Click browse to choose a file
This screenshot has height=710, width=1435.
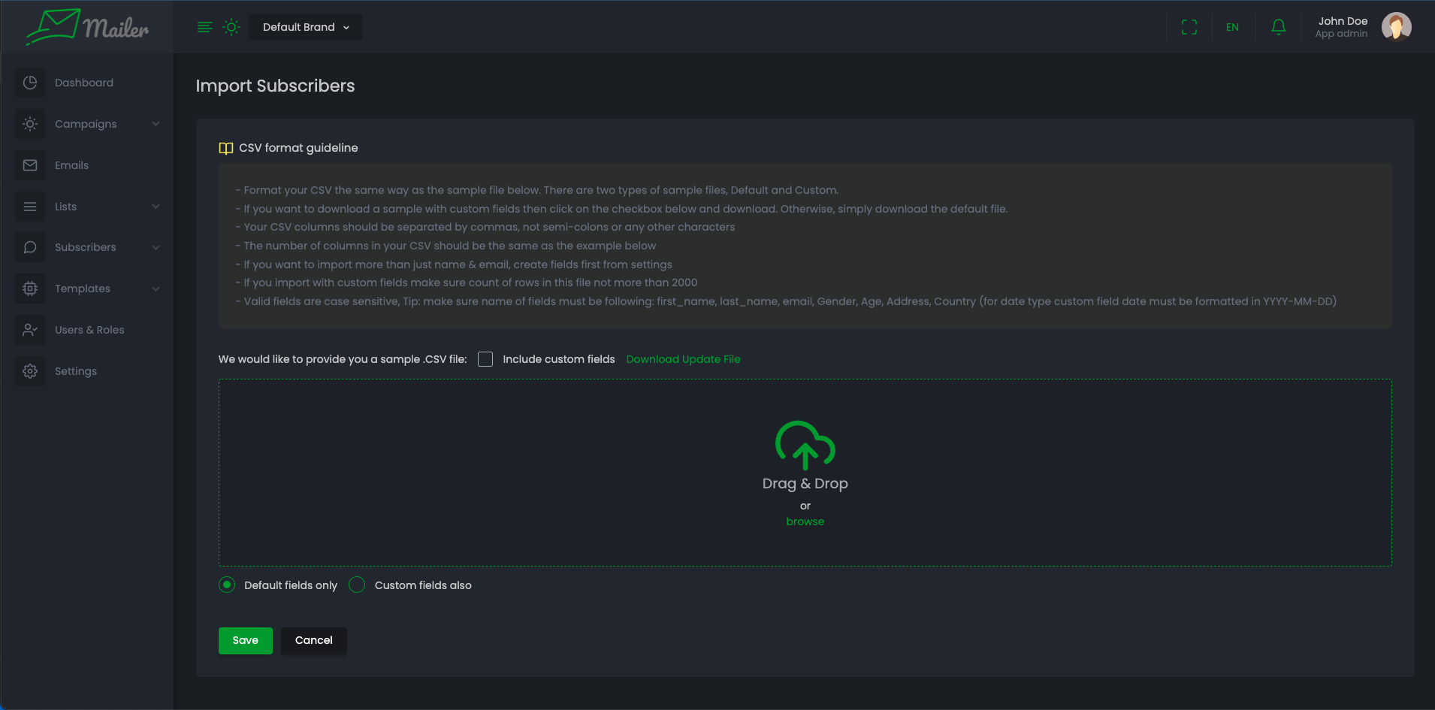coord(805,521)
